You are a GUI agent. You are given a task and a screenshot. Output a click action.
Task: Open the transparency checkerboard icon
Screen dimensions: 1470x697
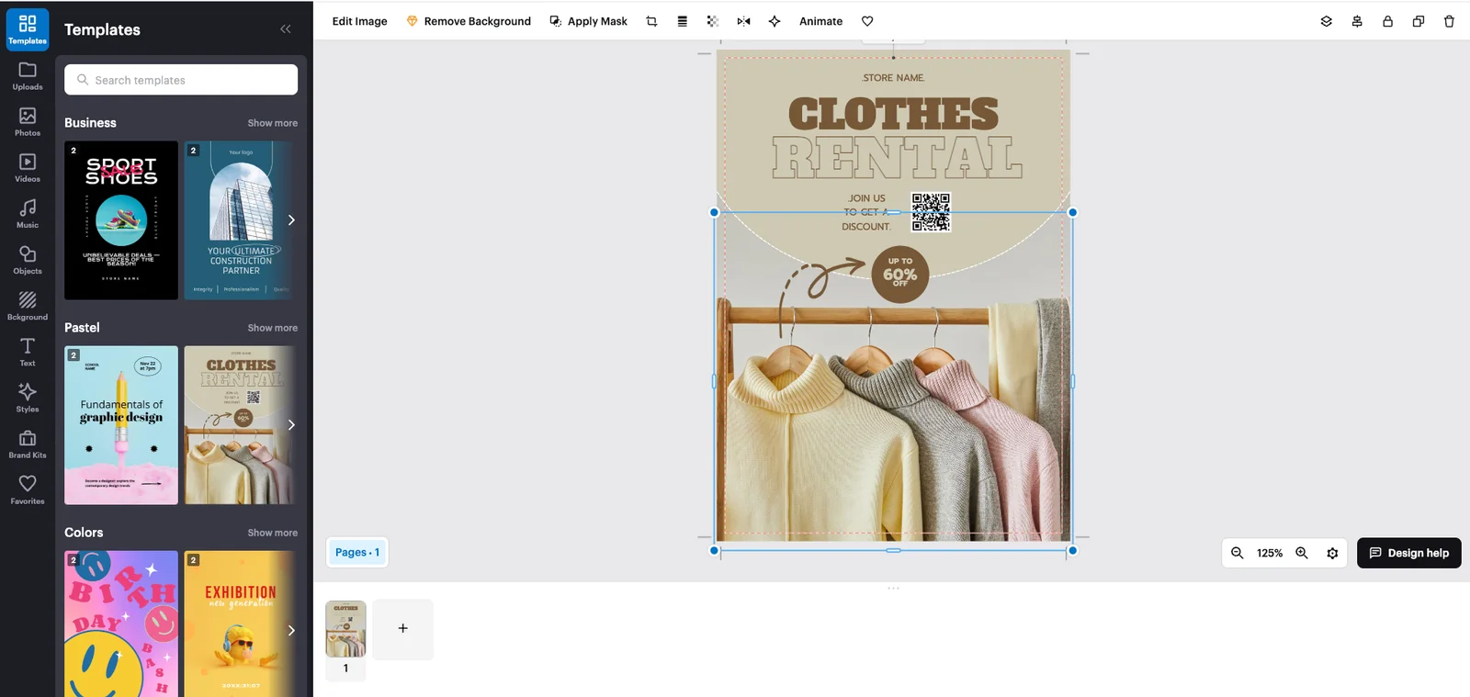(x=712, y=21)
